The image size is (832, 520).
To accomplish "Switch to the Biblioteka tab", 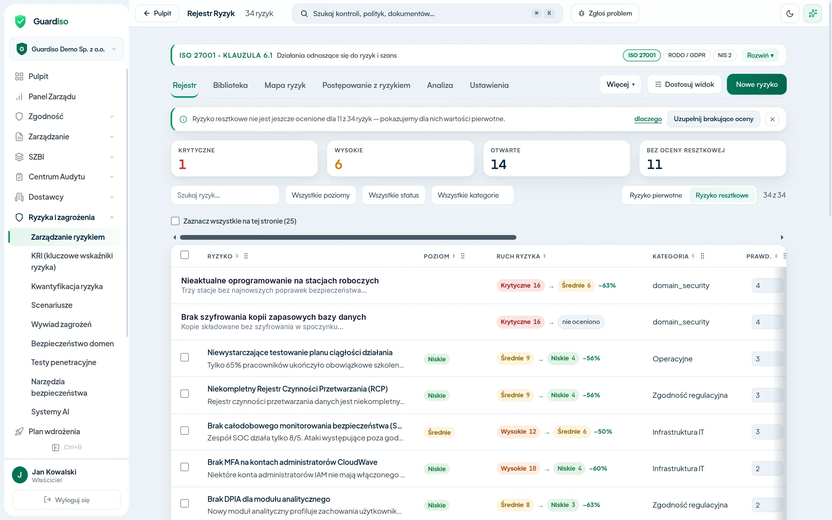I will (230, 85).
